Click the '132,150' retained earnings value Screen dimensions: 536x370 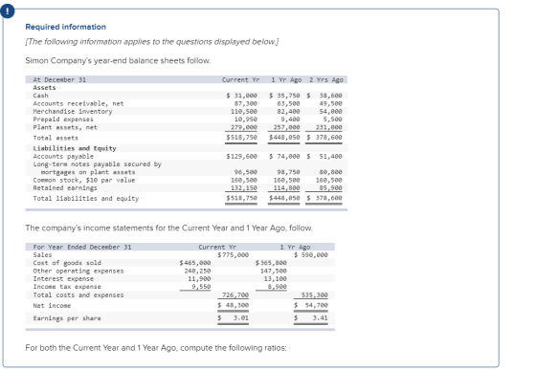244,188
